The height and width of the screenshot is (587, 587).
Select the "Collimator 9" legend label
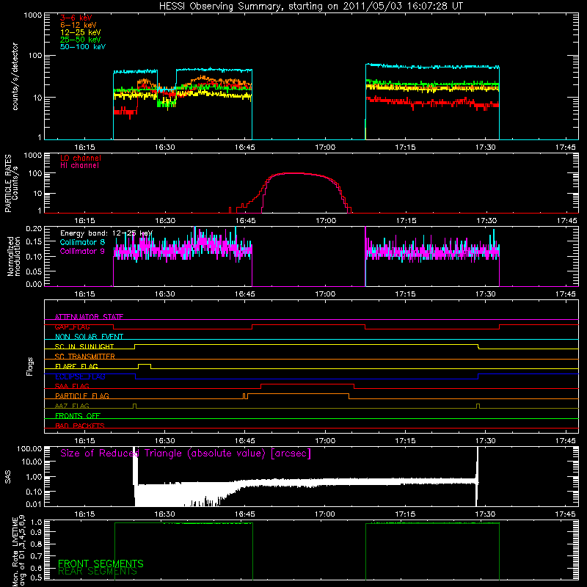pyautogui.click(x=82, y=251)
